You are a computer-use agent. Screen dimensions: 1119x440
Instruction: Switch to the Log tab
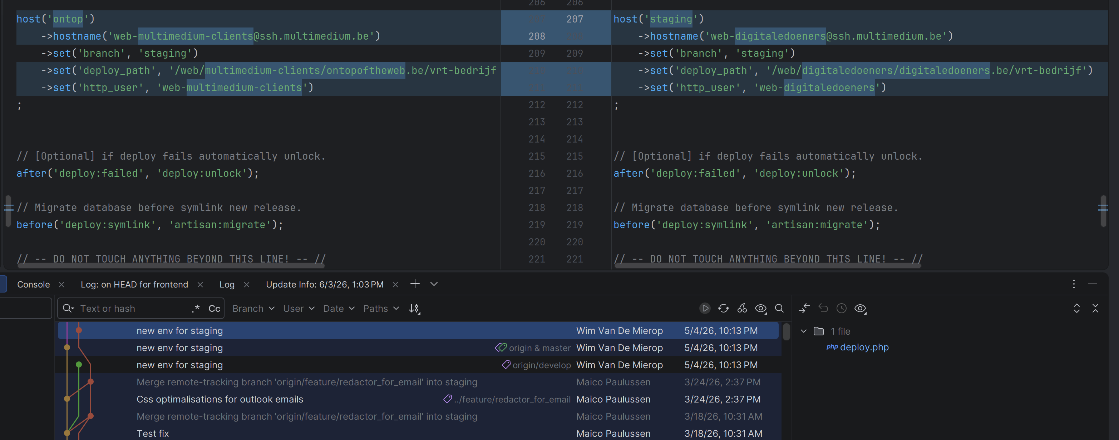pos(227,284)
